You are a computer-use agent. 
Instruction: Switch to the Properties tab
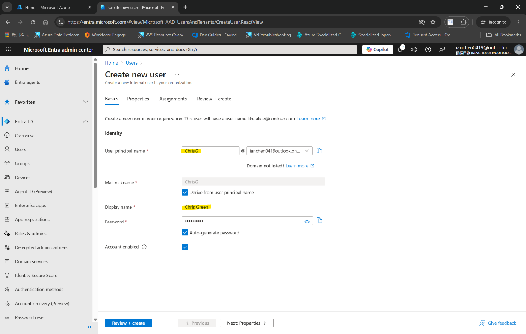pos(138,99)
